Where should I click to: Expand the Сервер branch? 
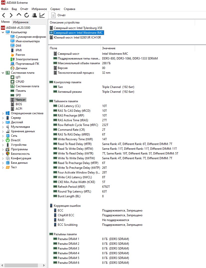3,118
